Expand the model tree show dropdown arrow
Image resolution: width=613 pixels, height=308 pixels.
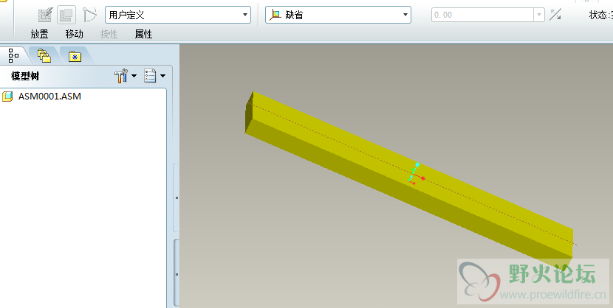click(162, 76)
